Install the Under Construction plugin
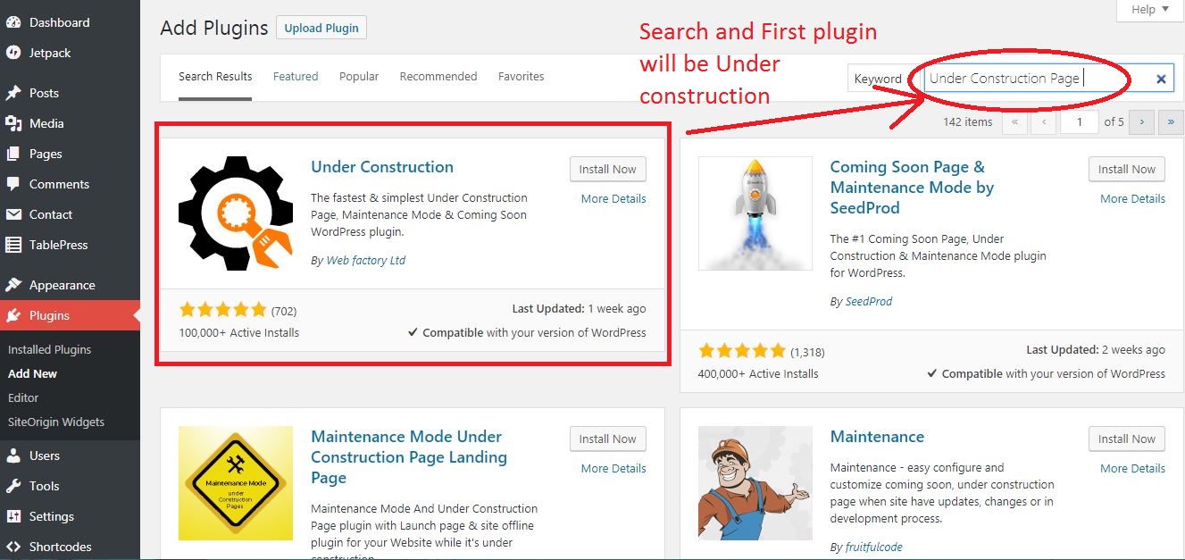This screenshot has height=560, width=1185. coord(607,169)
